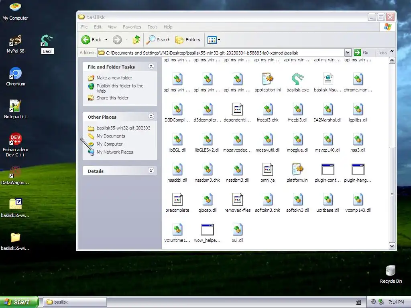Open the Edit menu

click(x=98, y=27)
